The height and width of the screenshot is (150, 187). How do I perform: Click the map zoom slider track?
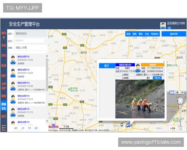[x=180, y=117]
